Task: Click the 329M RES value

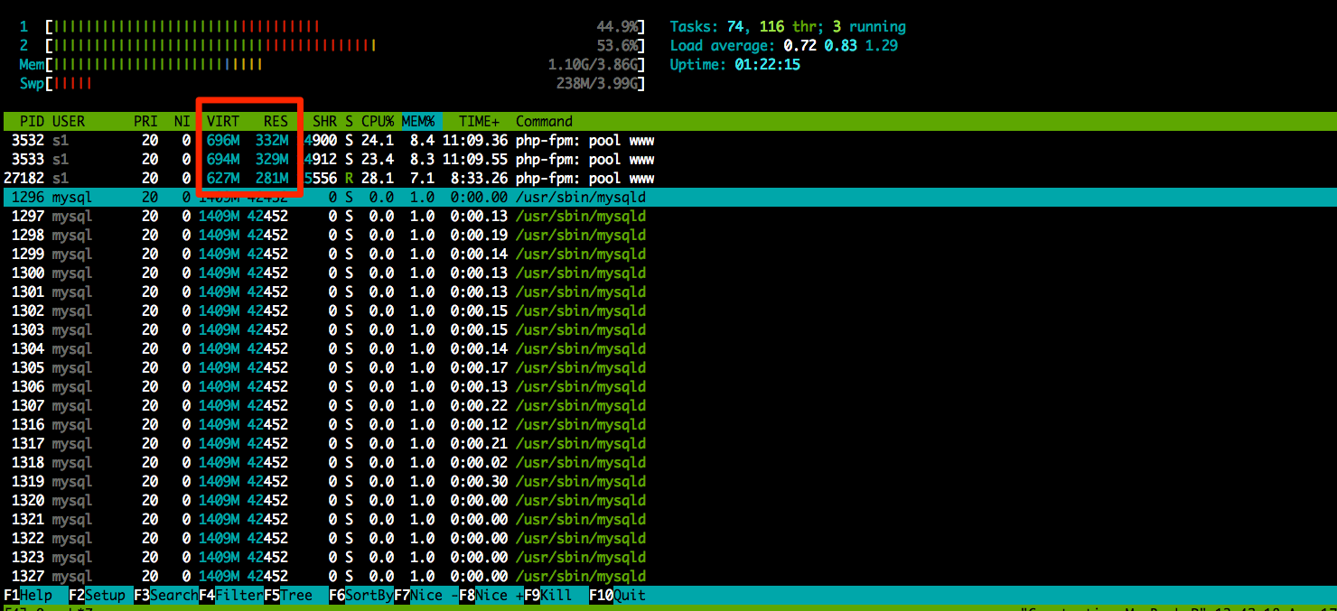Action: click(x=272, y=160)
